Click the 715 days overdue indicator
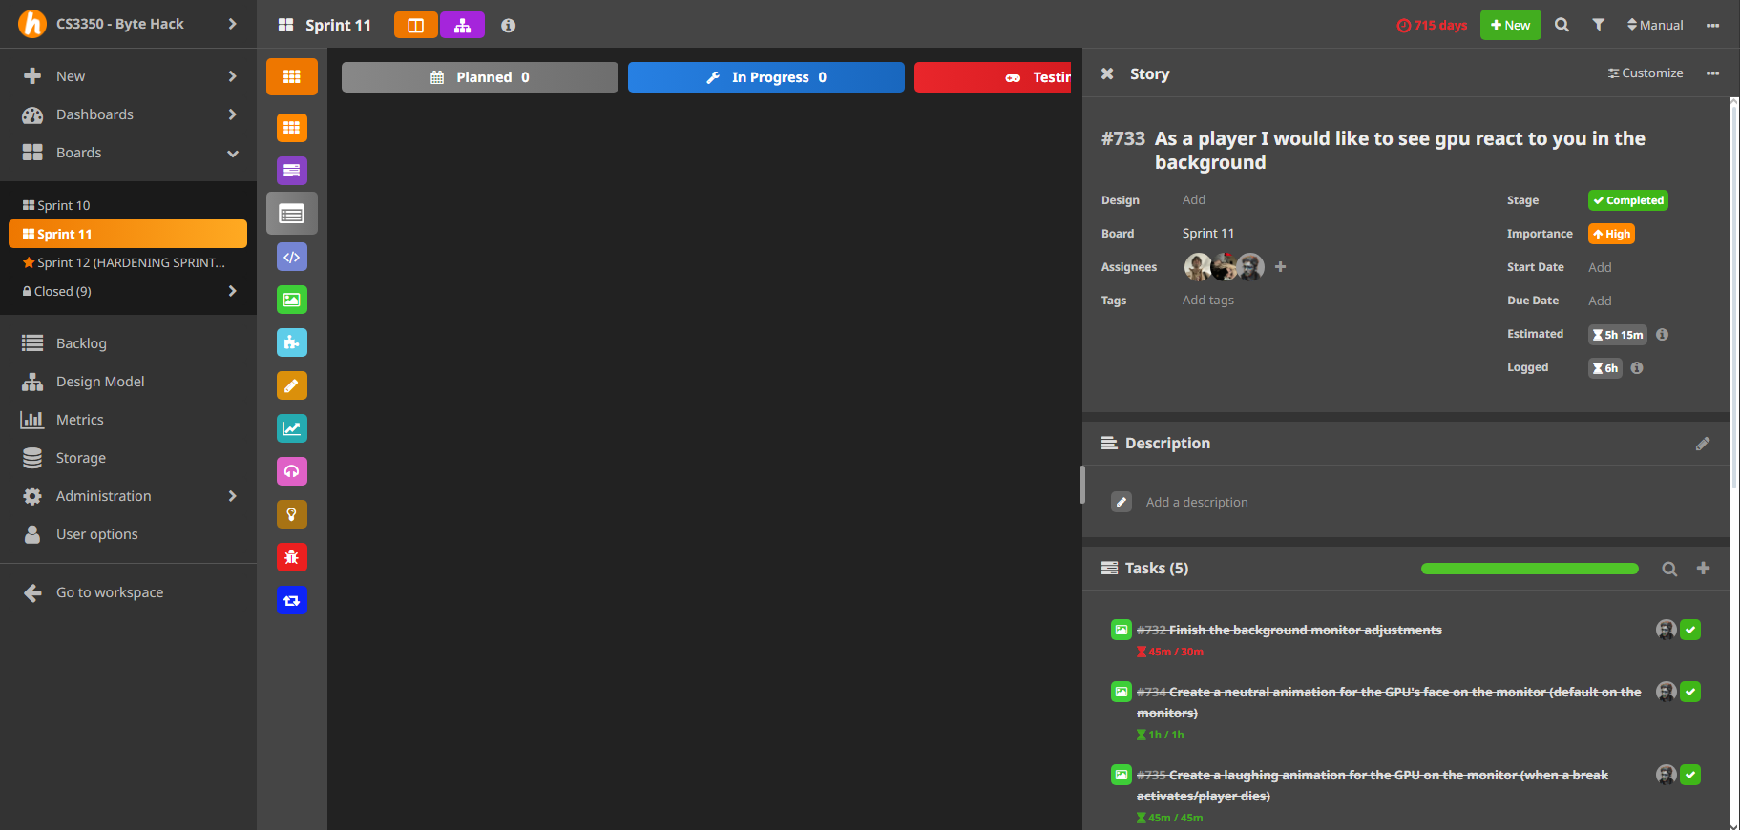This screenshot has width=1740, height=830. pos(1432,25)
